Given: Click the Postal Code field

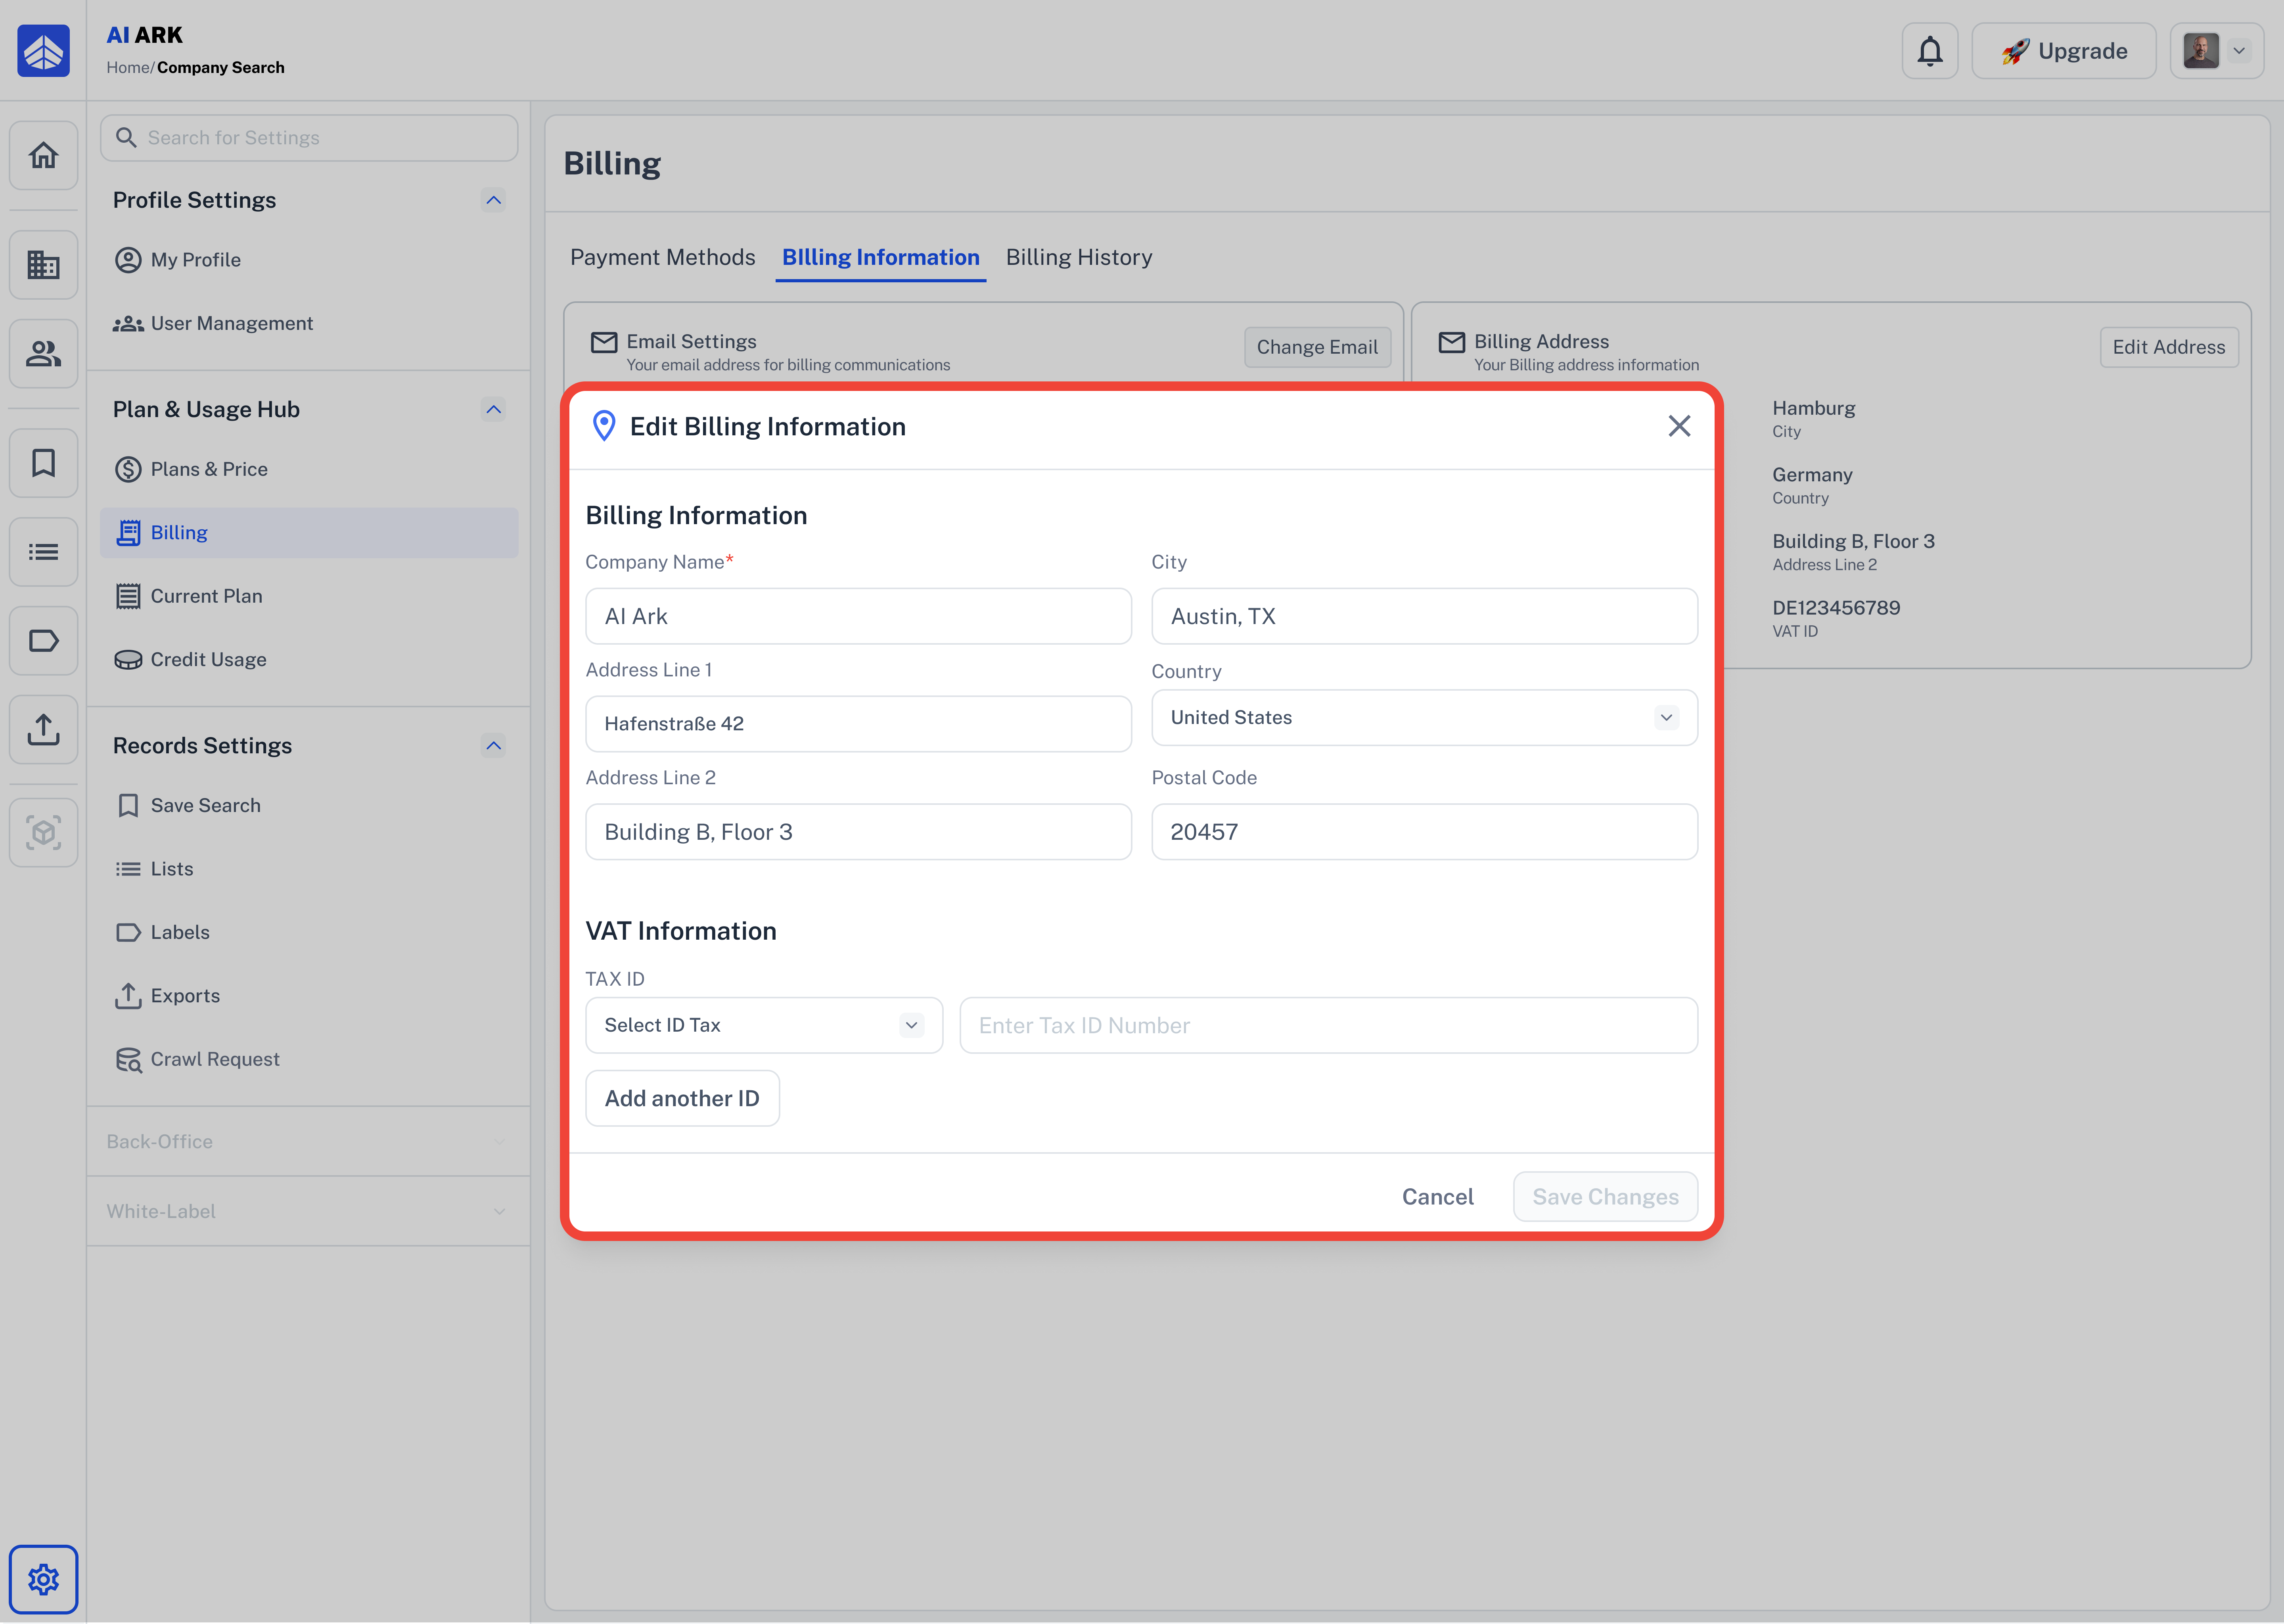Looking at the screenshot, I should (x=1424, y=832).
